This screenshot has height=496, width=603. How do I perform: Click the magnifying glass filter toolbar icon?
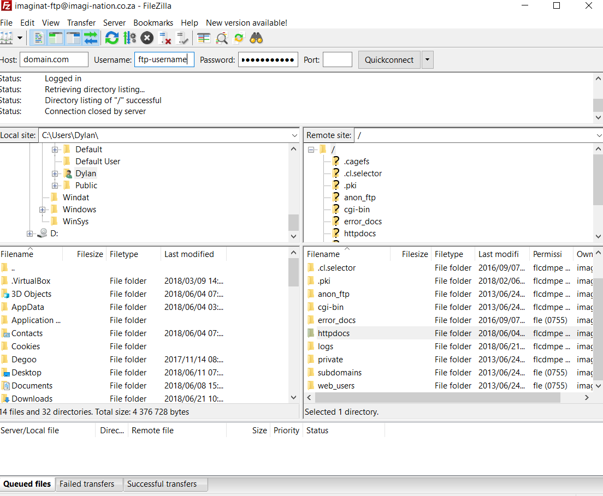pos(222,38)
